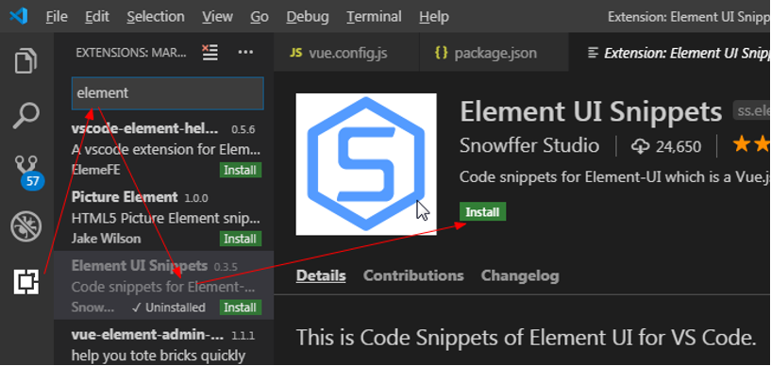
Task: Install Picture Element extension from list
Action: tap(240, 239)
